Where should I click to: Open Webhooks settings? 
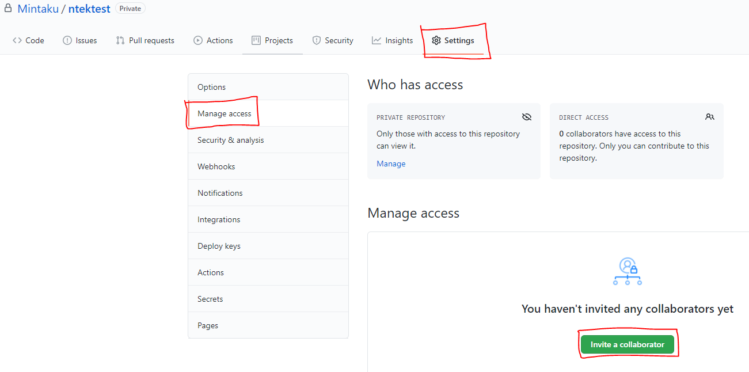[x=268, y=166]
